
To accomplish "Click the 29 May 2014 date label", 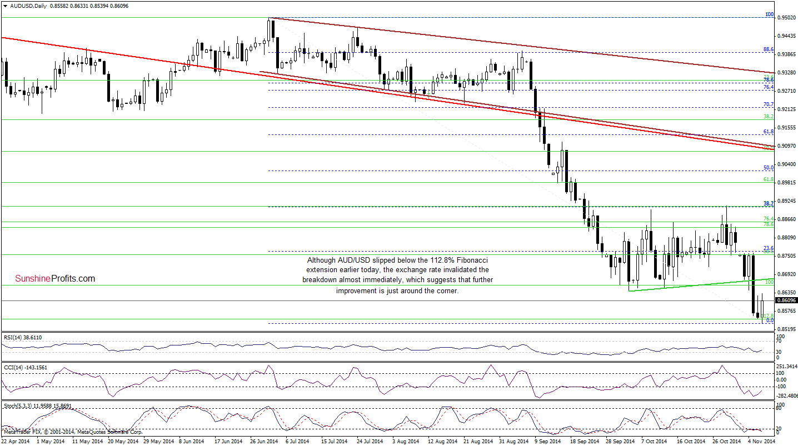I will tap(157, 441).
